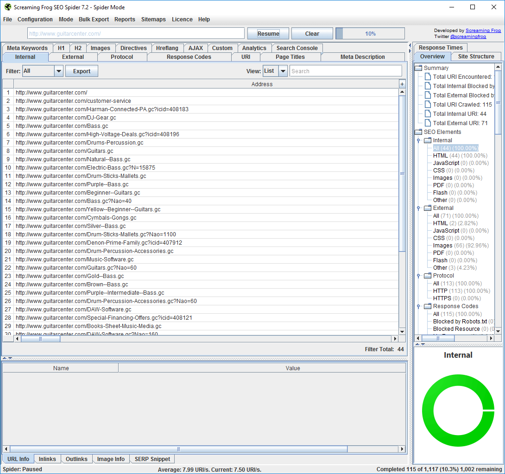Click the Total External Blocked document icon

pos(428,95)
